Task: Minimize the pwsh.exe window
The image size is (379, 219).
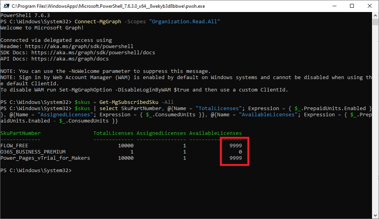Action: point(334,6)
